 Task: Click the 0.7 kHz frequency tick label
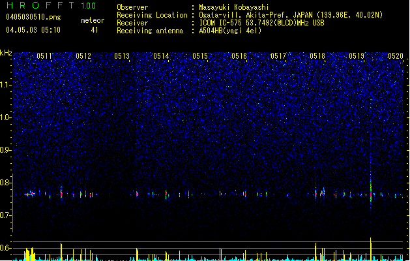(6, 215)
